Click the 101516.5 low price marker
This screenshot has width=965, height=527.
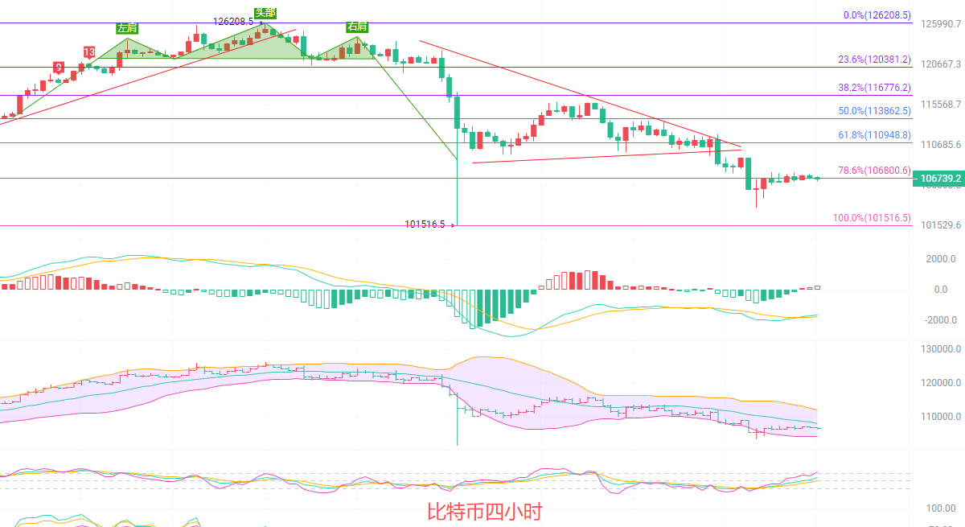[425, 225]
